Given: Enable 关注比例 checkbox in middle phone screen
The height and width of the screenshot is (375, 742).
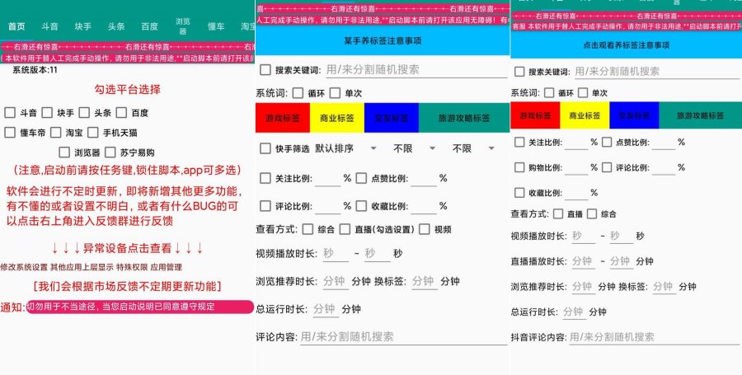Looking at the screenshot, I should (x=265, y=178).
